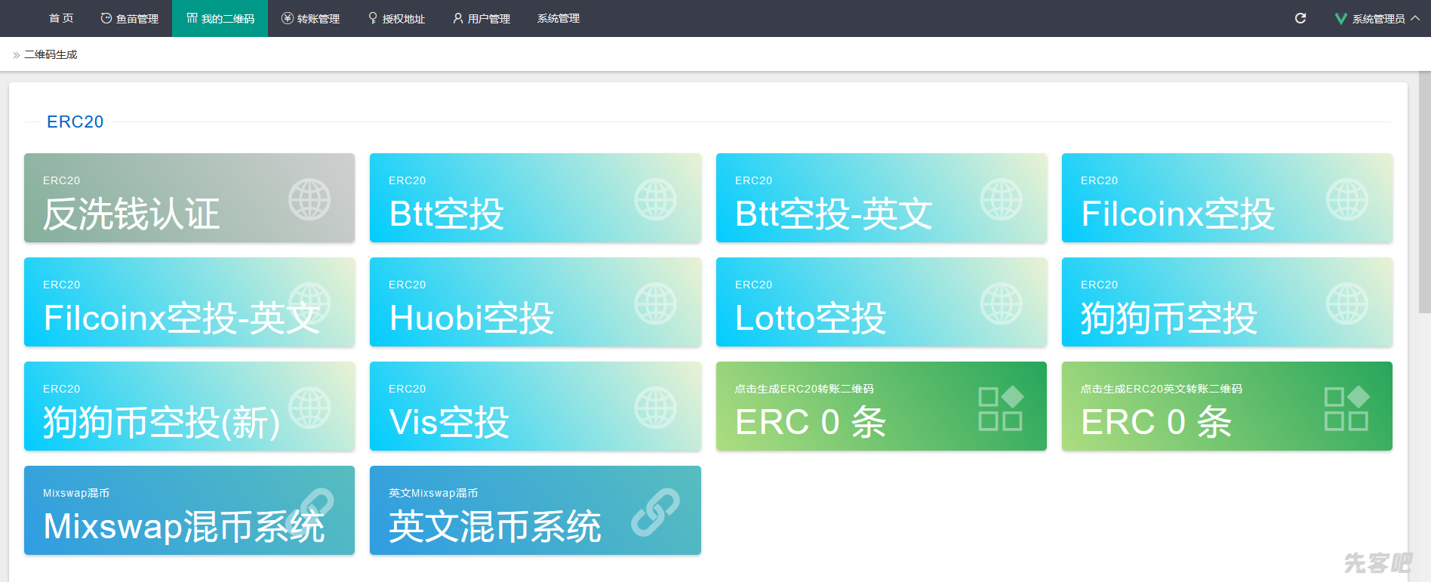Click the globe icon on 反洗钱认证 card
This screenshot has height=582, width=1431.
point(309,199)
